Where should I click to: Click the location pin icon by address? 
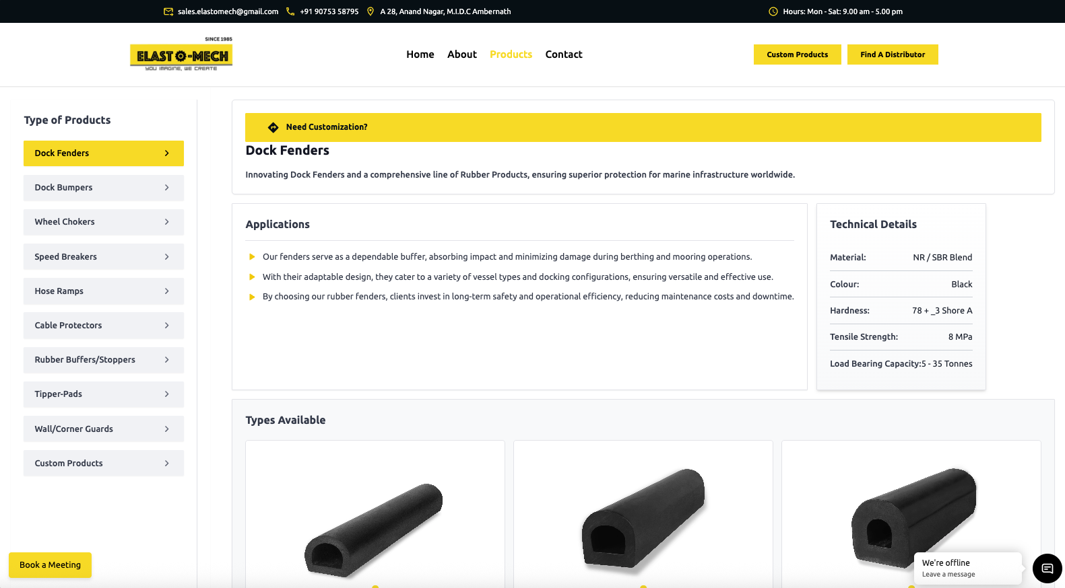pos(370,11)
